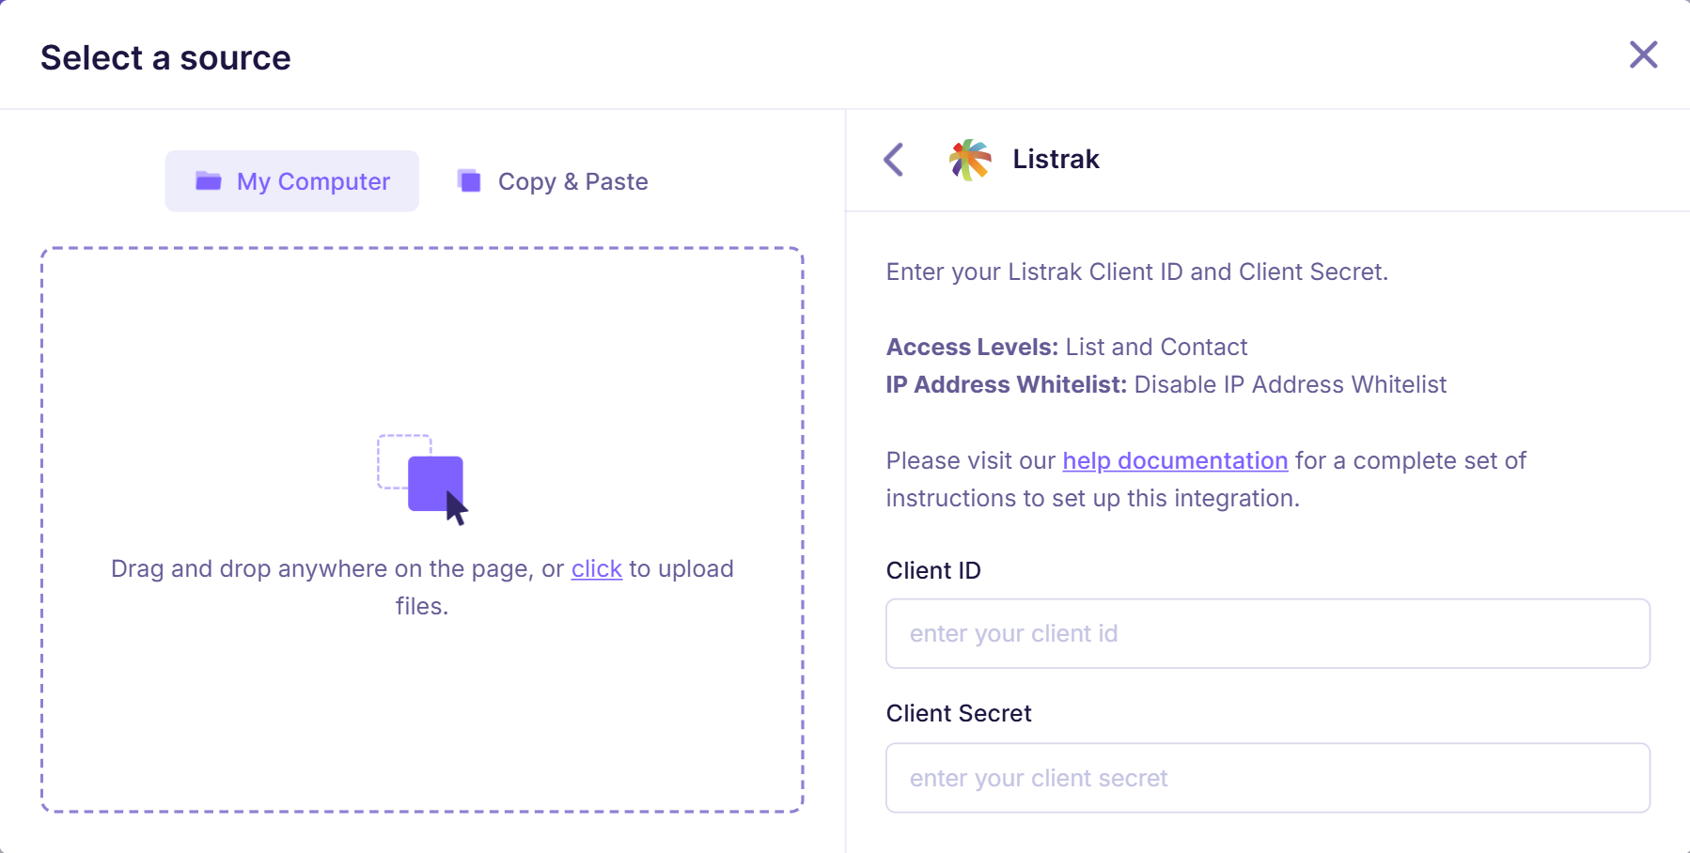
Task: Click the drag-and-drop upload illustration icon
Action: point(422,479)
